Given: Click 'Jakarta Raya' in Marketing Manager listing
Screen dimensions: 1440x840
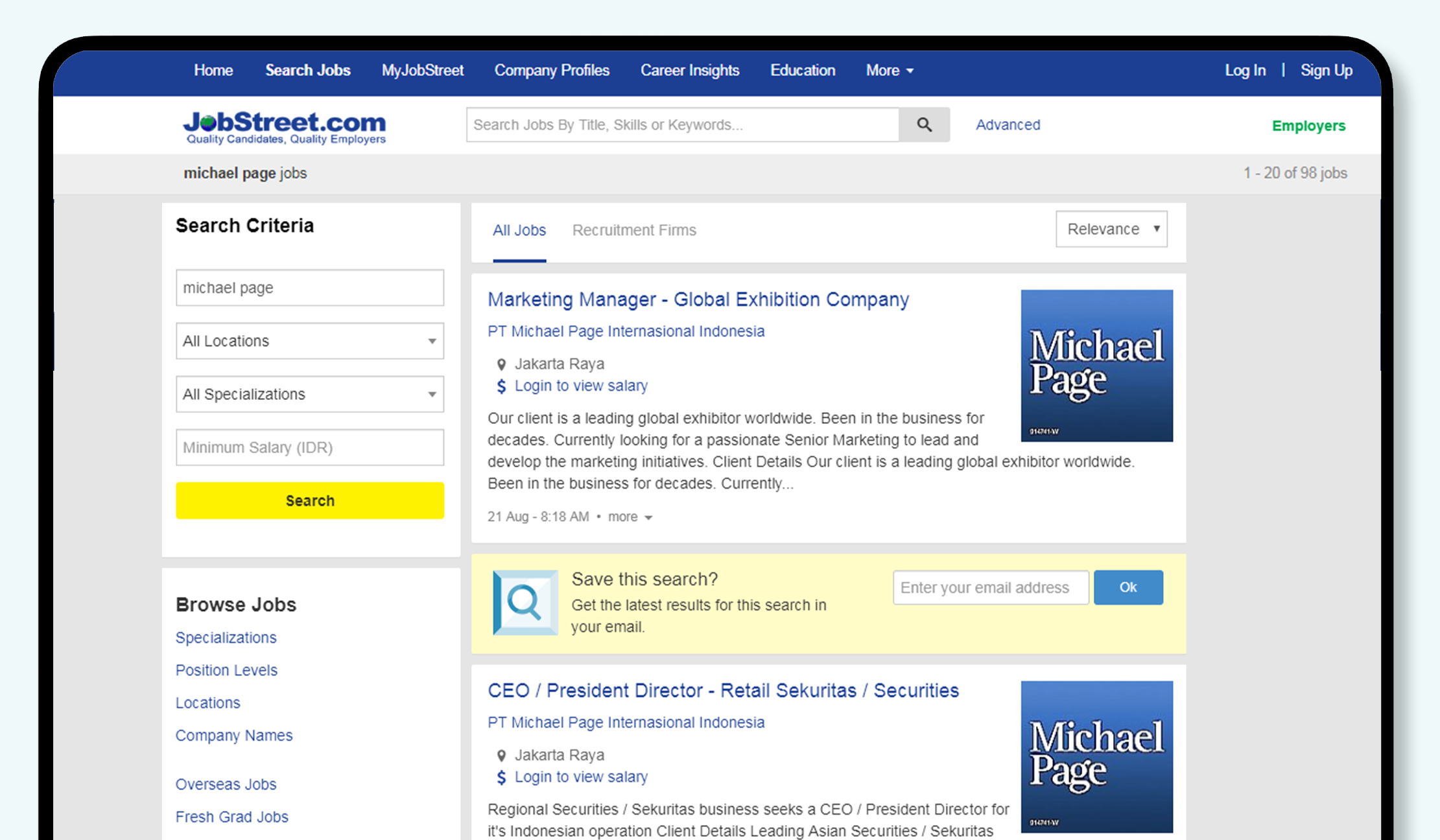Looking at the screenshot, I should click(x=559, y=364).
